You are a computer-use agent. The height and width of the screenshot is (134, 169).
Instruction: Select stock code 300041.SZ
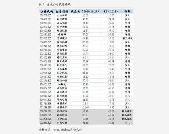[x=45, y=96]
